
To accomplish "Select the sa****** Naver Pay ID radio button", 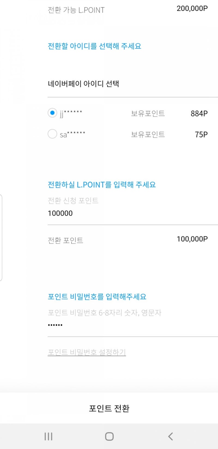I will pos(52,134).
